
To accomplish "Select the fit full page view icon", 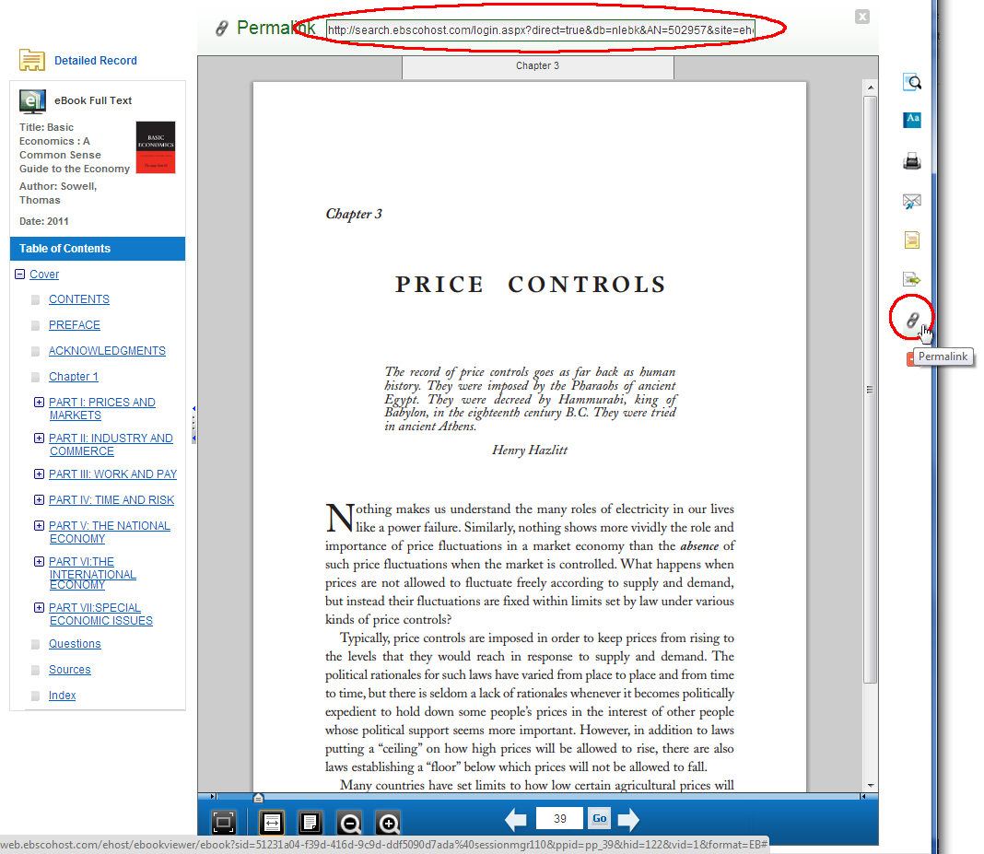I will 310,822.
